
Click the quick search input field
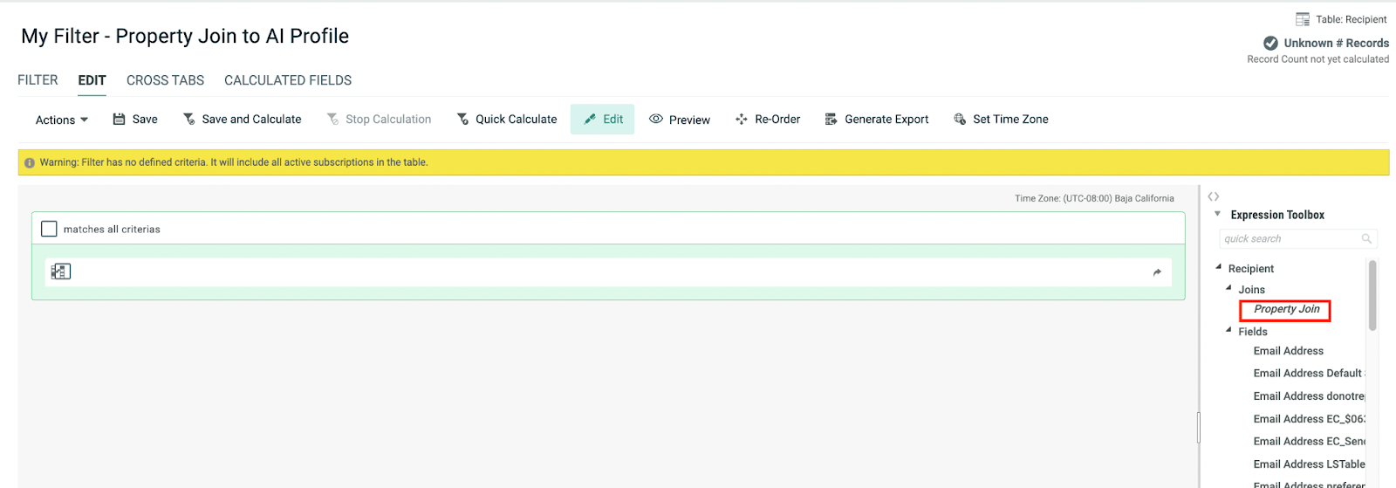[x=1290, y=238]
